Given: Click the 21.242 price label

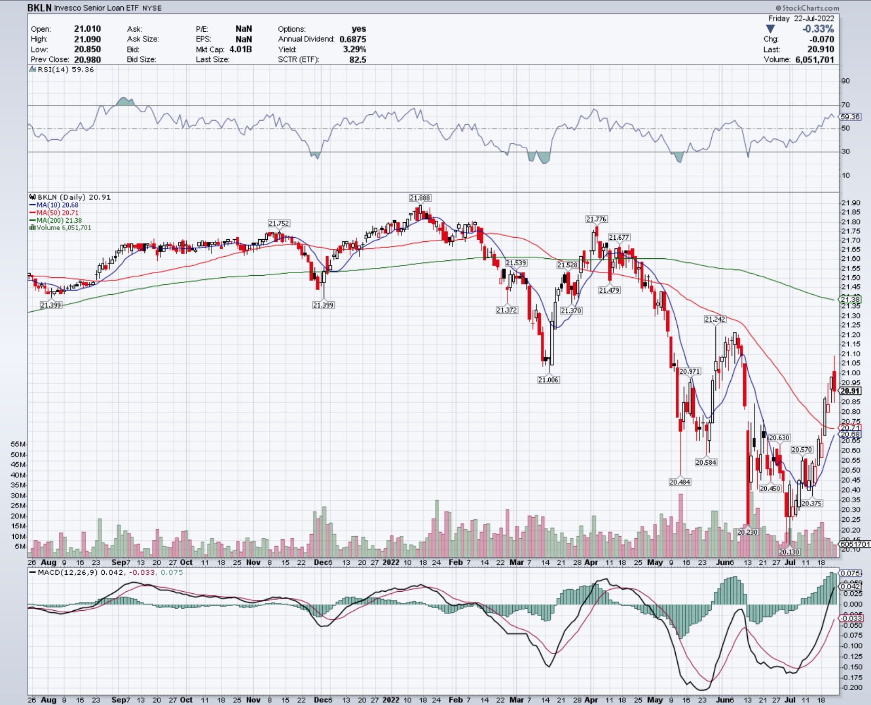Looking at the screenshot, I should [715, 319].
